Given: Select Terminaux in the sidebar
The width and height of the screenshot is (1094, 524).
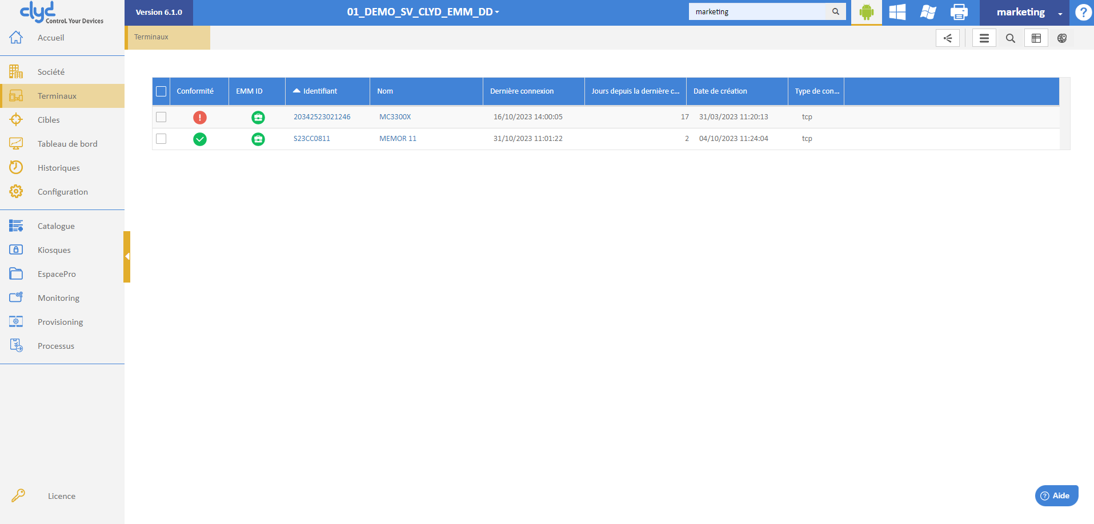Looking at the screenshot, I should pyautogui.click(x=62, y=96).
